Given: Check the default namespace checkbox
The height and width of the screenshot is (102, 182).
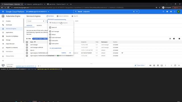Looking at the screenshot, I should (x=50, y=35).
